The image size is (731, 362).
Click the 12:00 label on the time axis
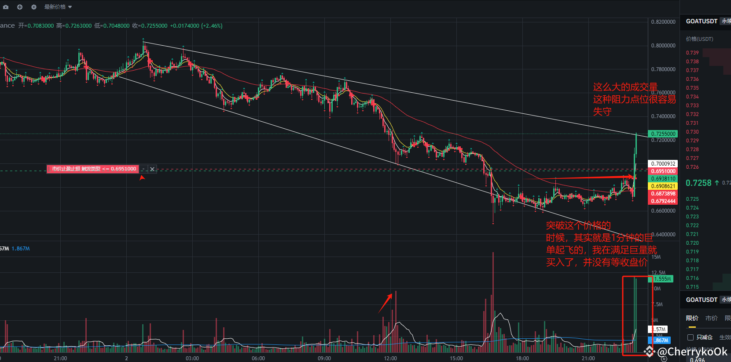(390, 358)
